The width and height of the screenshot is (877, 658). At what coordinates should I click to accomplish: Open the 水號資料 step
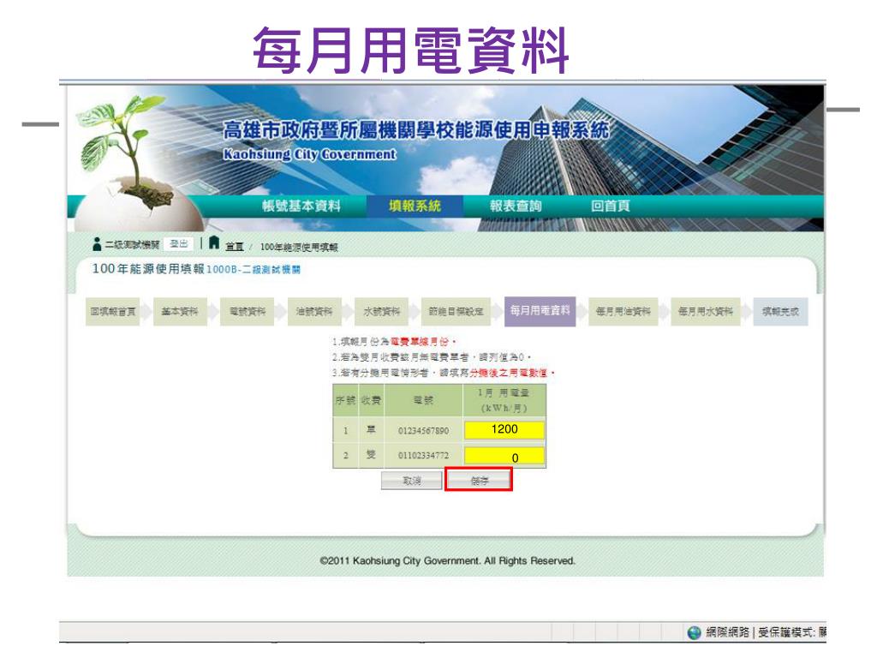[x=381, y=311]
